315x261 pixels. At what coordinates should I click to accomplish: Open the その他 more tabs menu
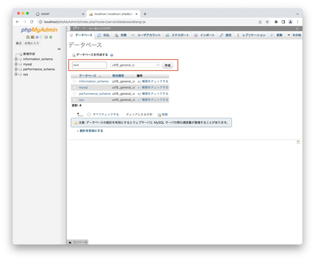pyautogui.click(x=294, y=35)
